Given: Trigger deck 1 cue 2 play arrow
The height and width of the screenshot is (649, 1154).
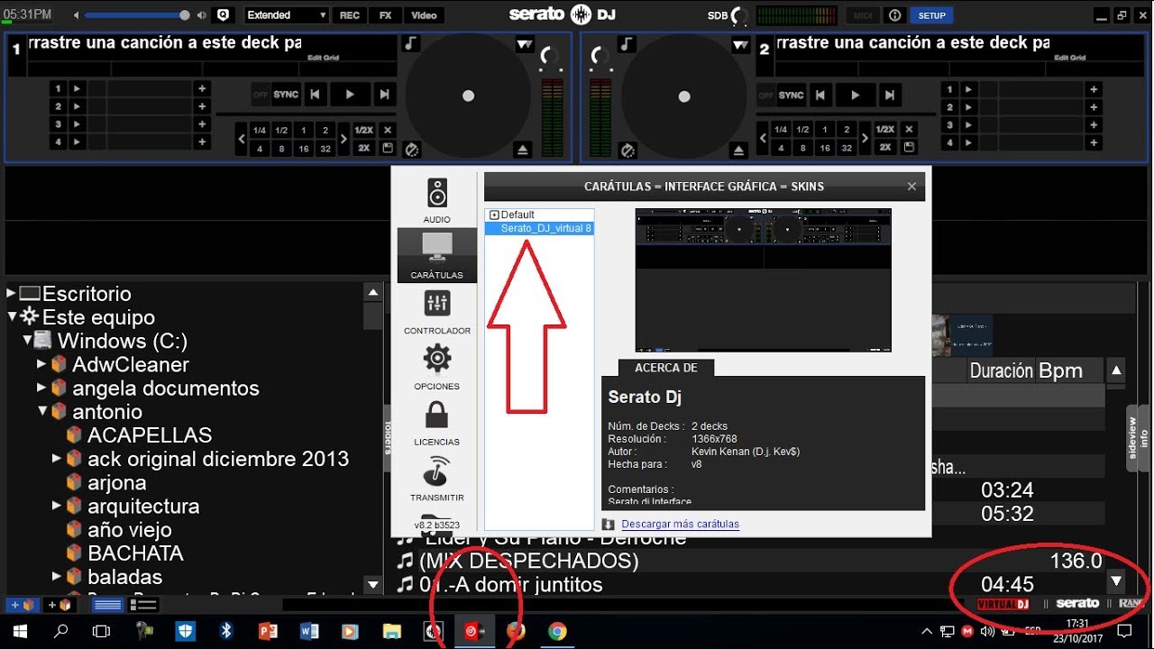Looking at the screenshot, I should tap(77, 106).
